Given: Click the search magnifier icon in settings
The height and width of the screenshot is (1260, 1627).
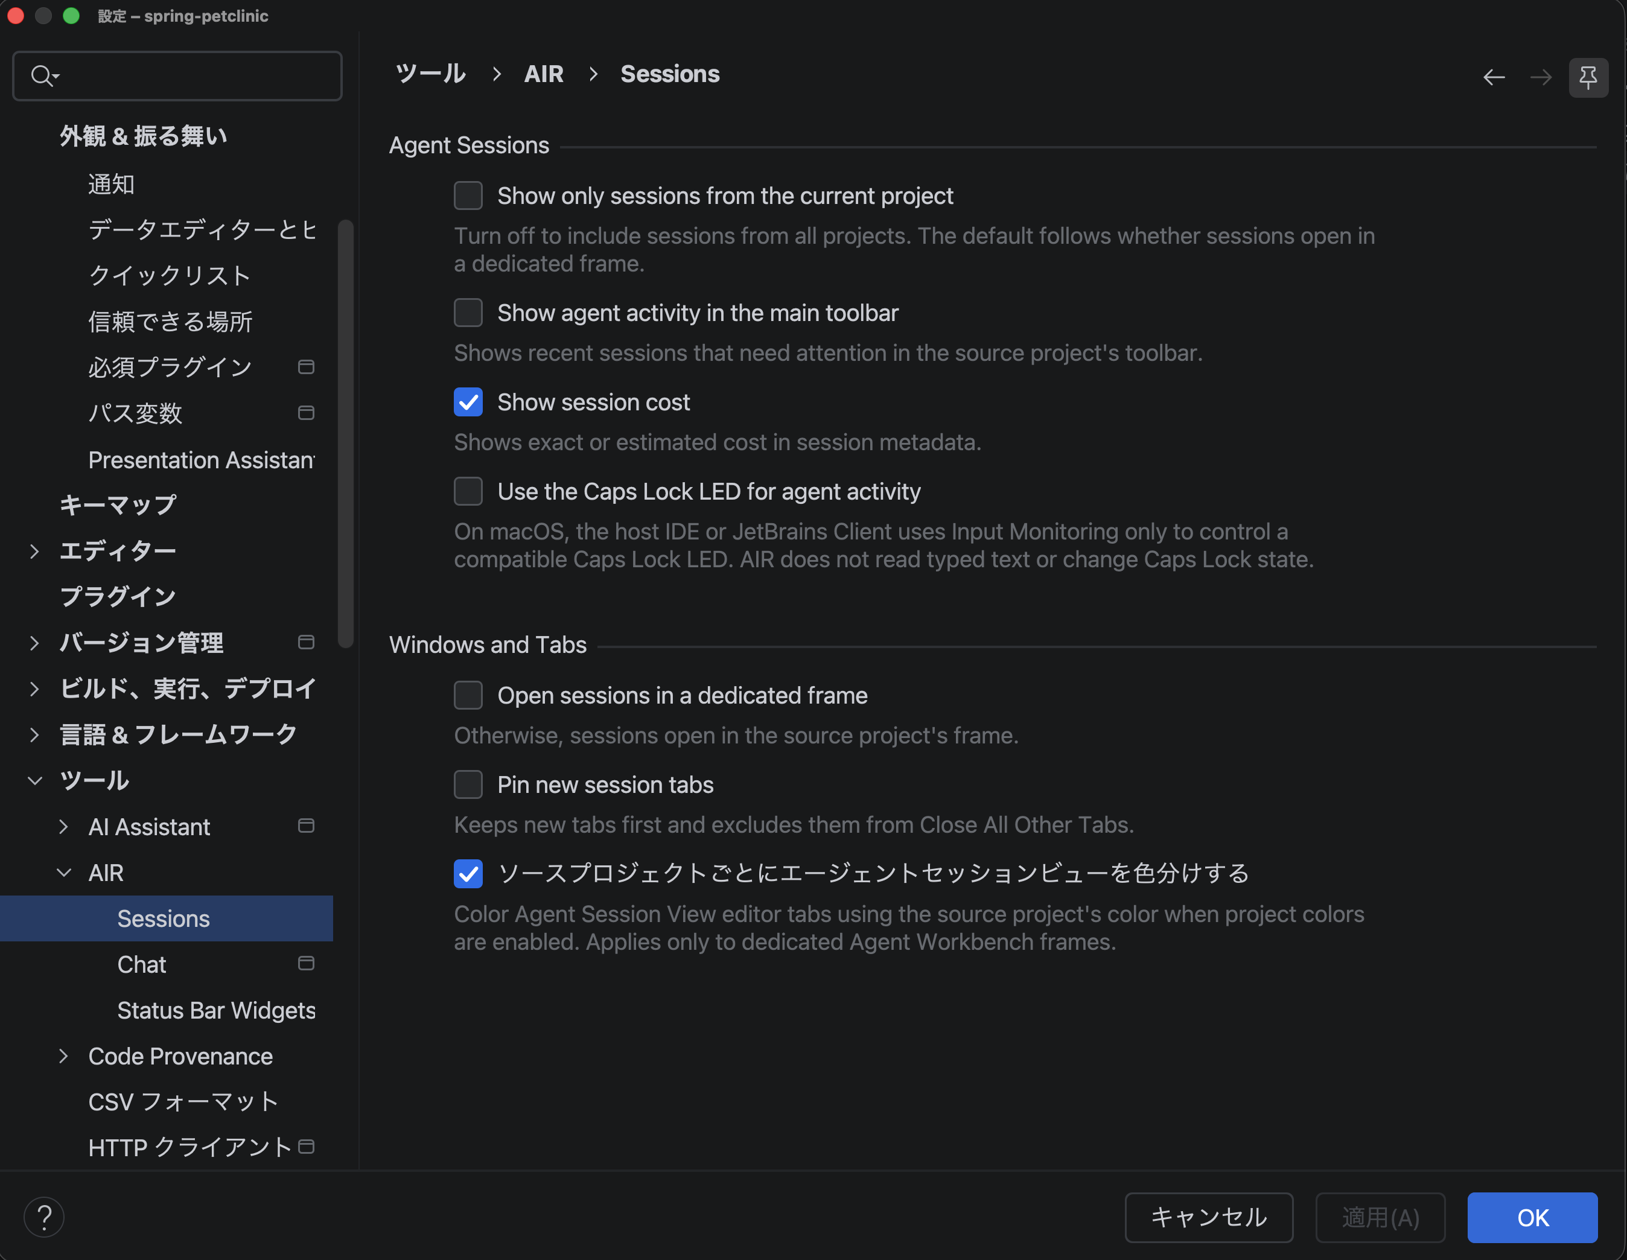Looking at the screenshot, I should pos(45,76).
